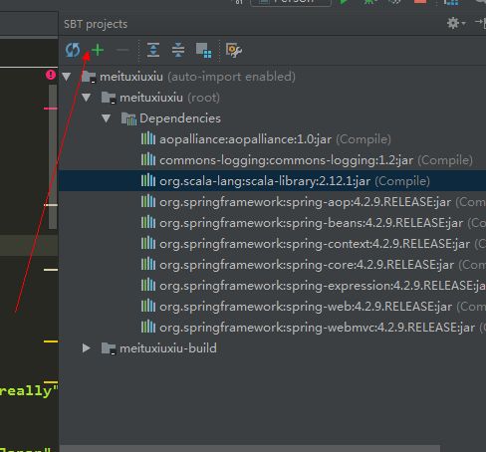Viewport: 486px width, 452px height.
Task: Click top-level meituxiuxiu project folder icon
Action: click(x=89, y=77)
